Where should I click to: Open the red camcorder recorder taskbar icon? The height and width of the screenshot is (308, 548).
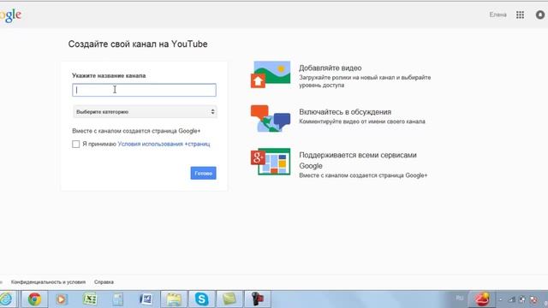point(258,299)
